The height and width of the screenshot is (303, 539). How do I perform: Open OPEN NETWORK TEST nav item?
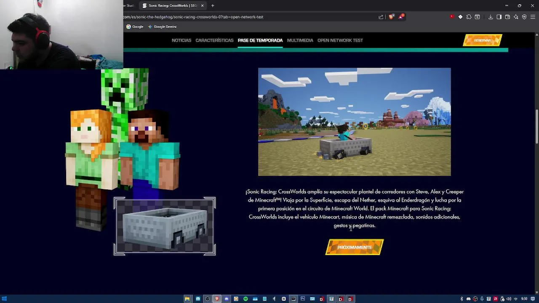(x=340, y=40)
